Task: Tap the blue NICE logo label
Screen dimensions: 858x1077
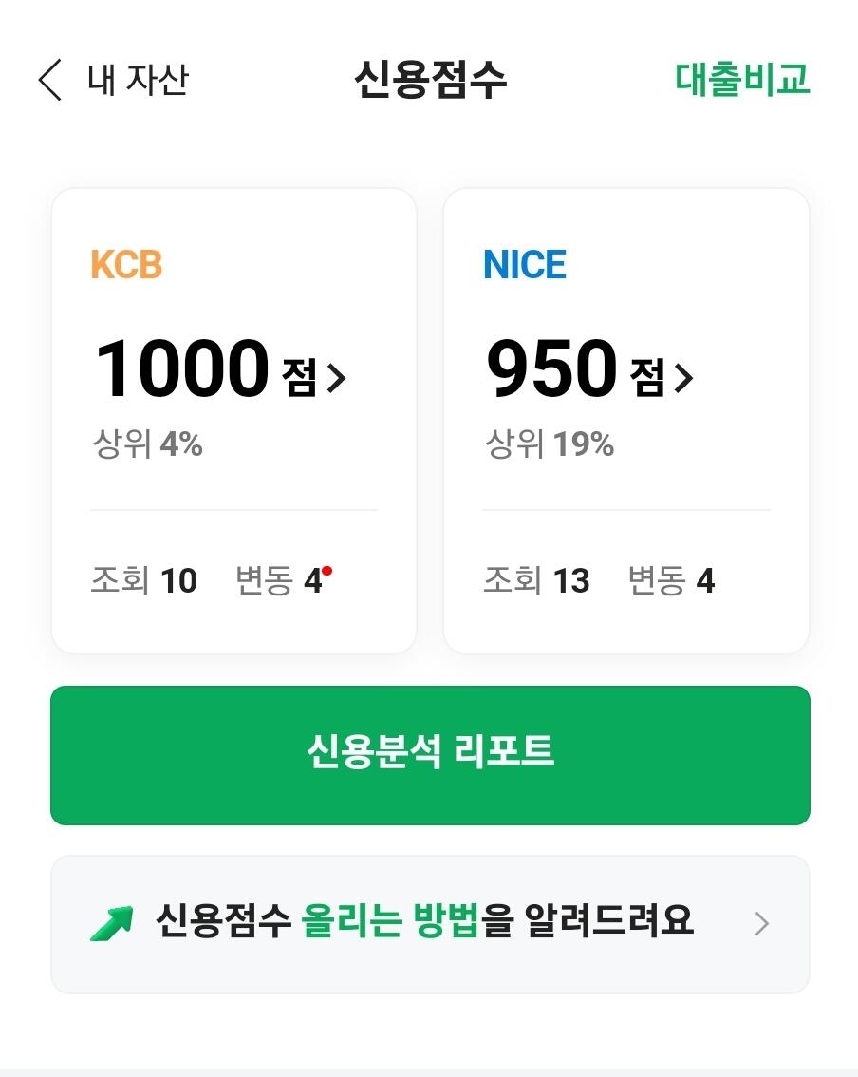Action: 525,265
